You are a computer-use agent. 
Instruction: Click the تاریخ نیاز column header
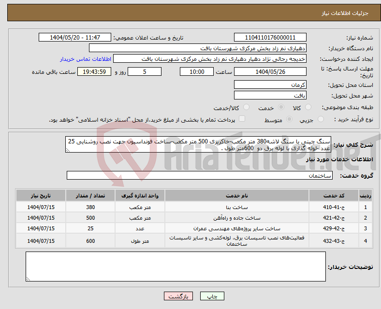point(41,196)
